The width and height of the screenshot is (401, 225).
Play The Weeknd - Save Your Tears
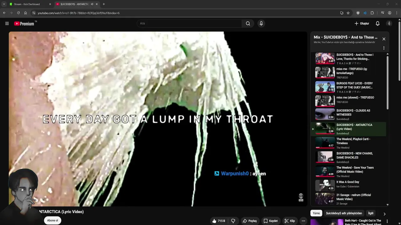[x=348, y=172]
